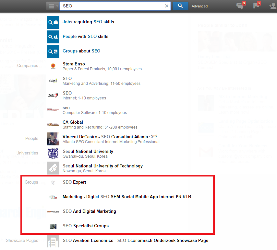Click Vincent DeCastro profile photo
The image size is (277, 250).
click(x=53, y=139)
